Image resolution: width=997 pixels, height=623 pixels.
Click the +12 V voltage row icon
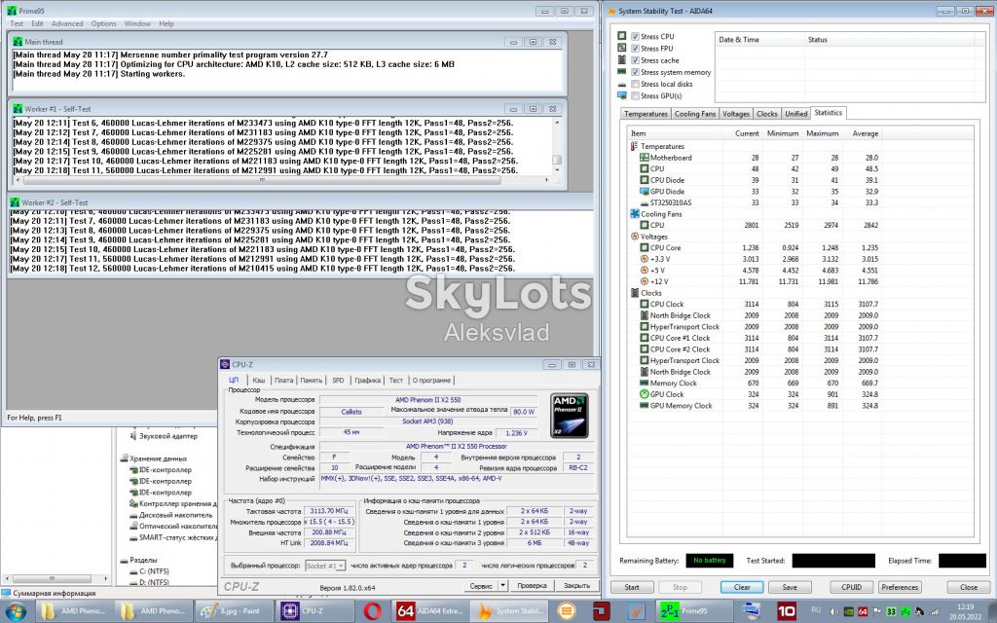pyautogui.click(x=645, y=281)
